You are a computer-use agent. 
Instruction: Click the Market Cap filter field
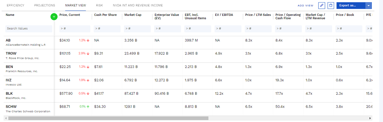[138, 29]
